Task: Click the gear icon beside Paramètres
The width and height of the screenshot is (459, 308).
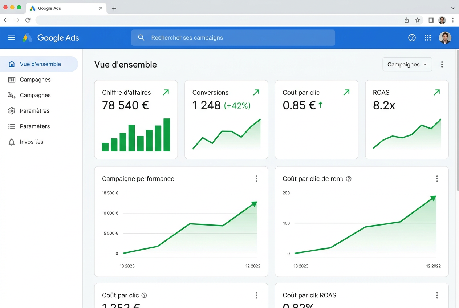Action: 12,111
